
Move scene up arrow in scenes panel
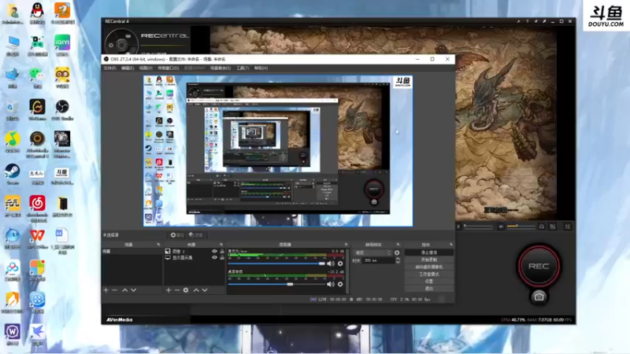(x=125, y=289)
